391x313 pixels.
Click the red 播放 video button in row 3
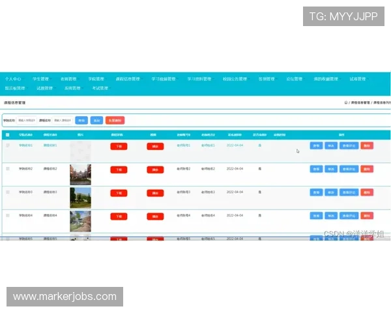pyautogui.click(x=155, y=193)
